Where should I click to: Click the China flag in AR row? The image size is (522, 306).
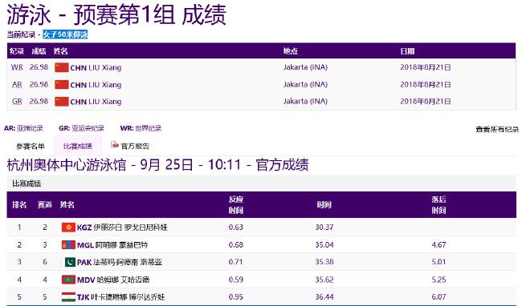click(62, 85)
